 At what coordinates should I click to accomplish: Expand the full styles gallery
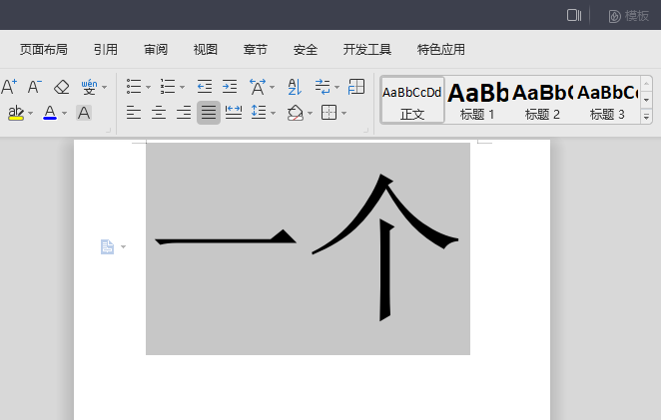click(x=646, y=117)
